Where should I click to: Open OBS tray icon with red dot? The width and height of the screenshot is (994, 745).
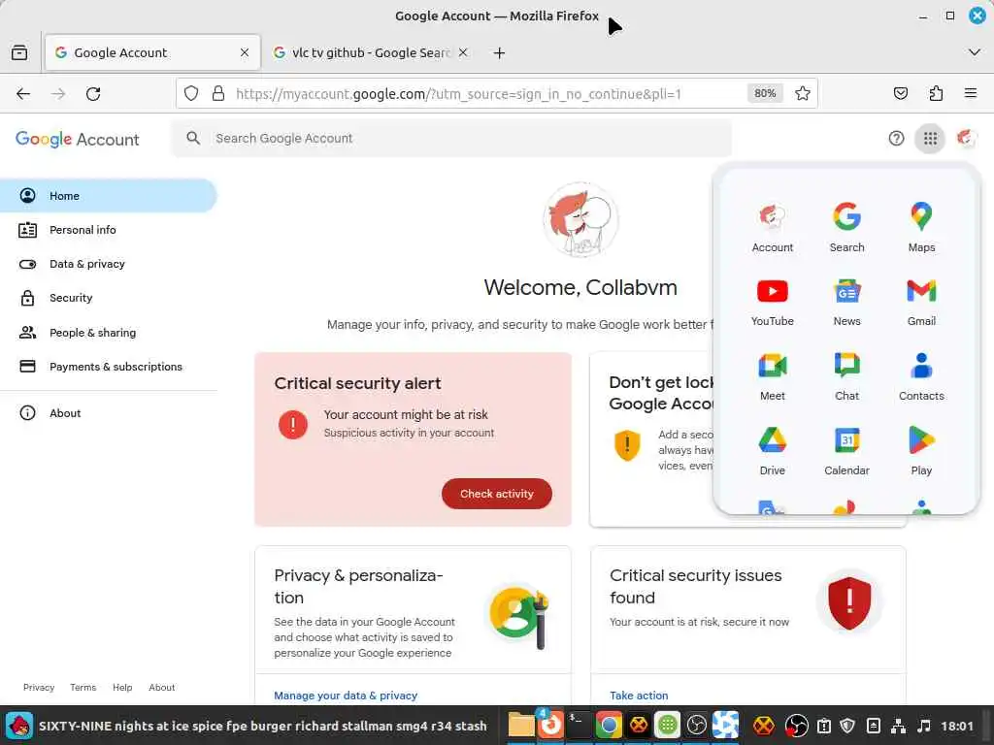[x=796, y=726]
